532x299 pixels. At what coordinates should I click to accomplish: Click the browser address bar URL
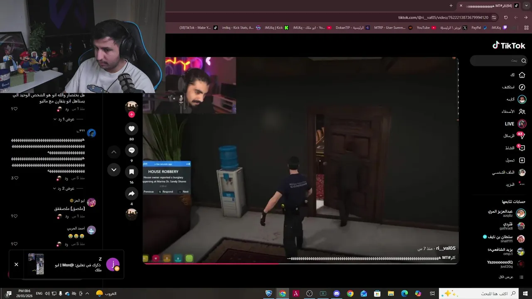(x=442, y=17)
